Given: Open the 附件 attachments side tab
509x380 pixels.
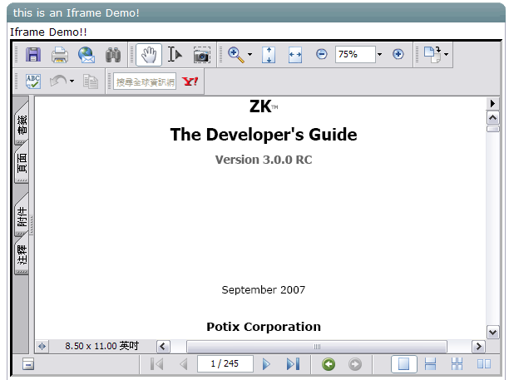Looking at the screenshot, I should [22, 216].
